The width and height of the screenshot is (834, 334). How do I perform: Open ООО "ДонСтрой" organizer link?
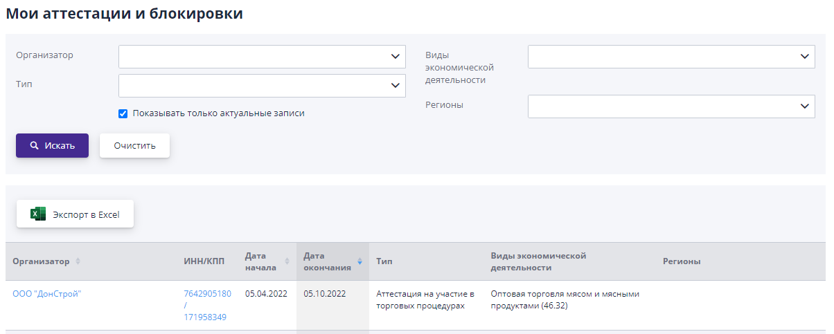(x=47, y=294)
